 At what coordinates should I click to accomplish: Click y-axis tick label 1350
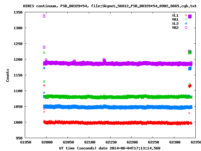[x=18, y=12]
